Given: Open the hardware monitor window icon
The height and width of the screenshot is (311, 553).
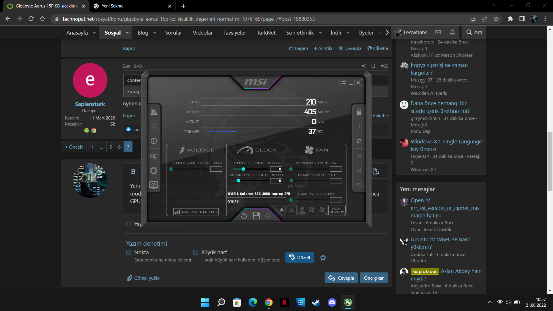Looking at the screenshot, I should (154, 185).
